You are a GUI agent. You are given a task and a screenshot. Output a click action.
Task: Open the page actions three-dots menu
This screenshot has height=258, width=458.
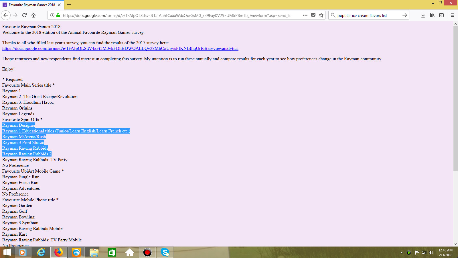[305, 15]
